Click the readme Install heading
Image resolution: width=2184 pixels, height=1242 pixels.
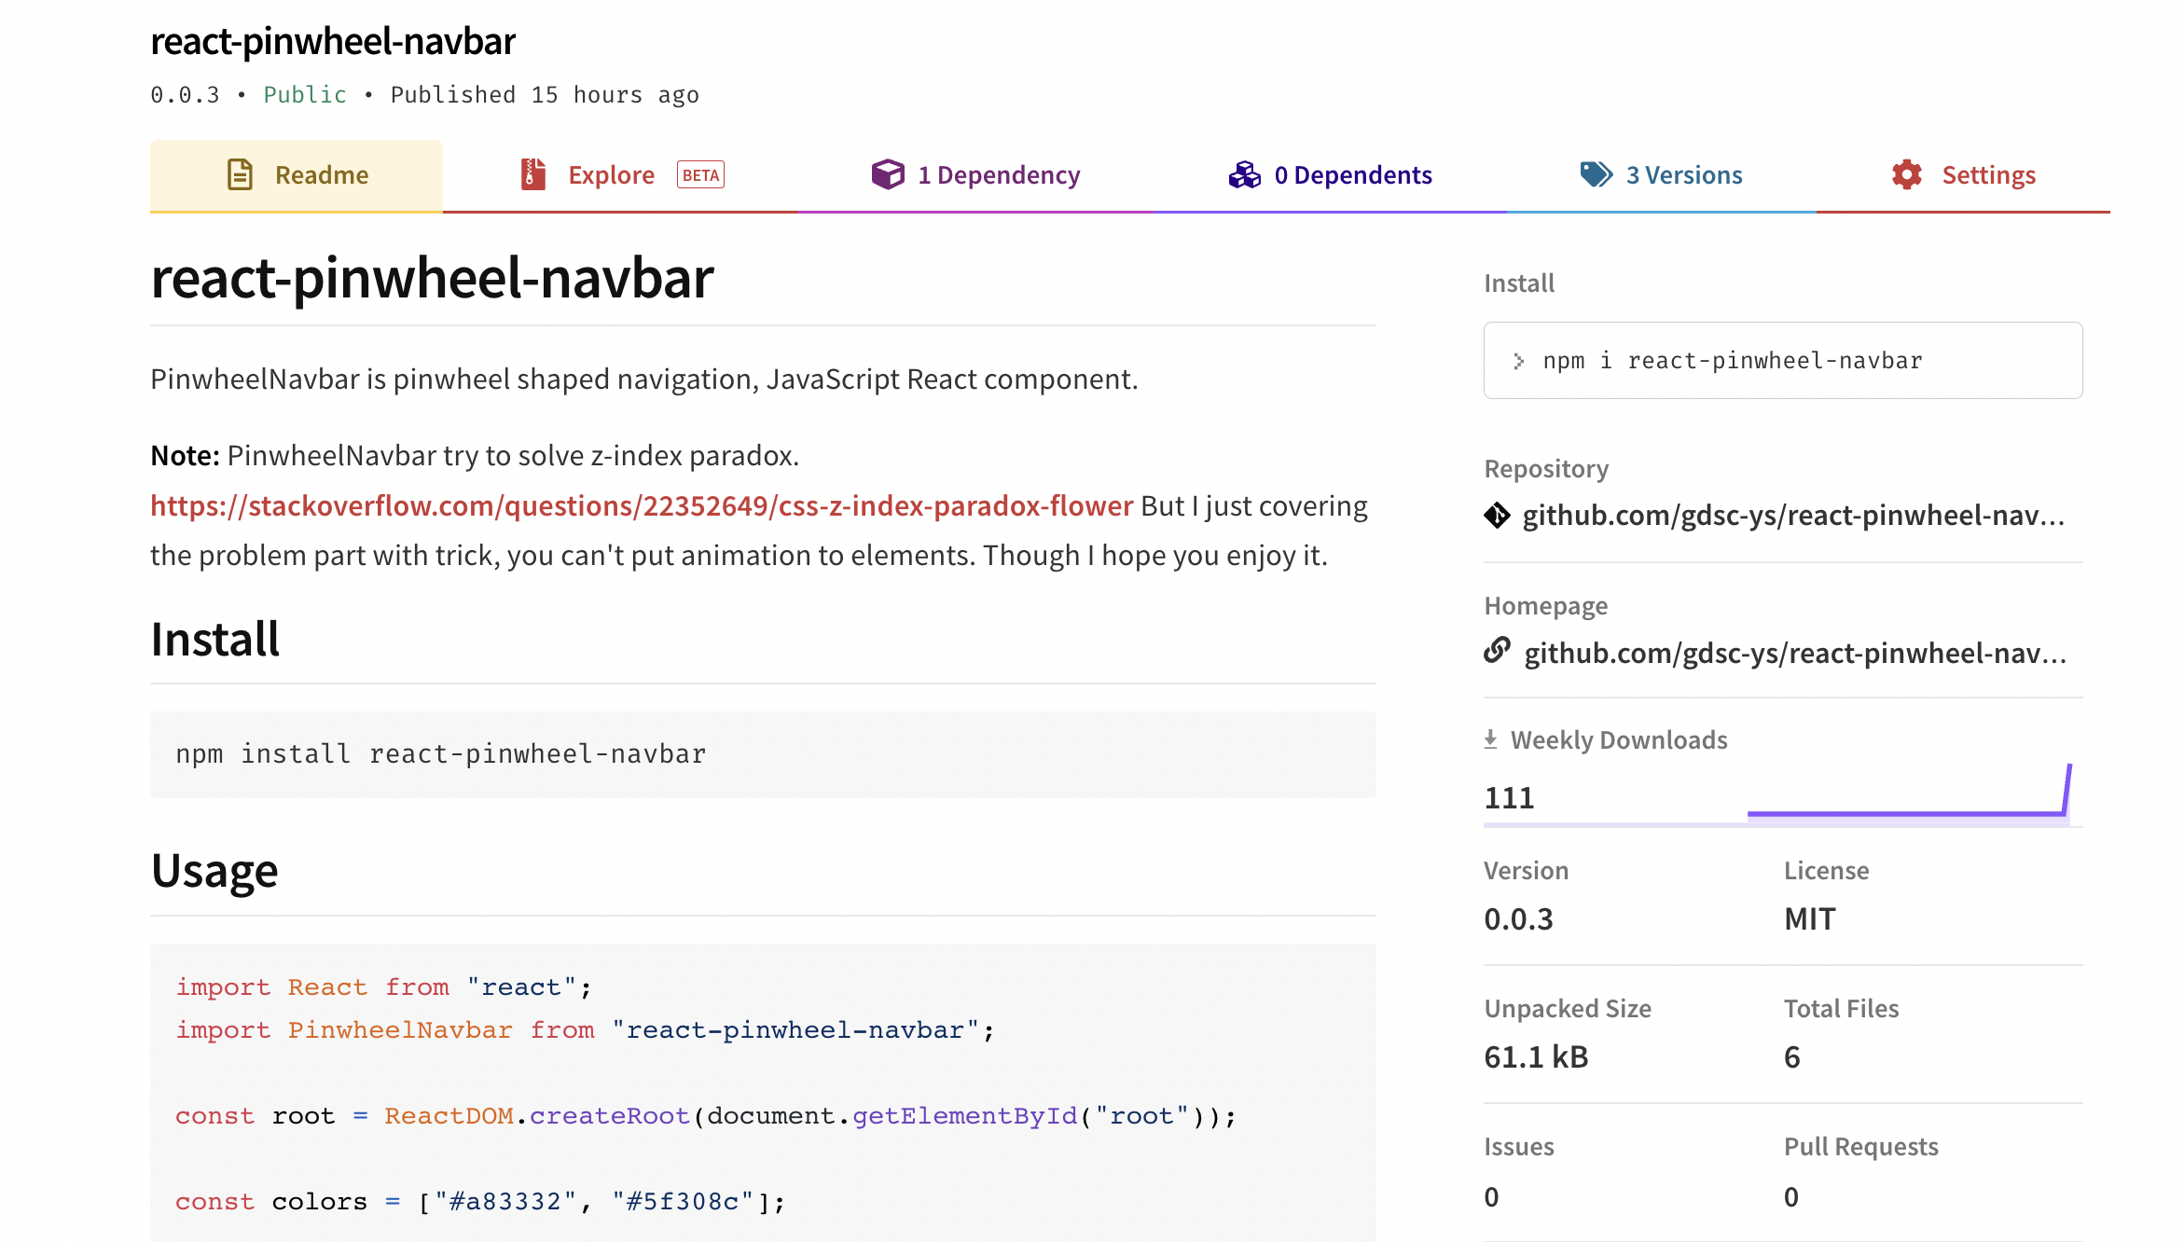(x=215, y=640)
